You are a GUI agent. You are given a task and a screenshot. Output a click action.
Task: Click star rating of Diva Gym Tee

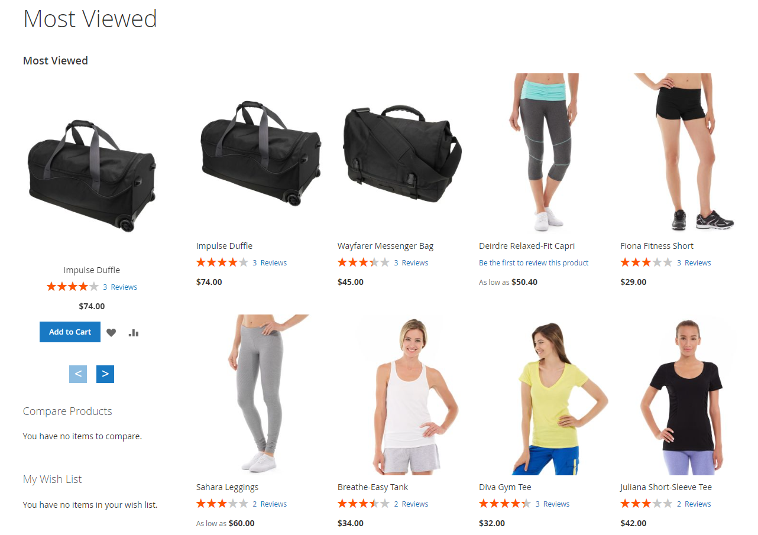tap(505, 504)
